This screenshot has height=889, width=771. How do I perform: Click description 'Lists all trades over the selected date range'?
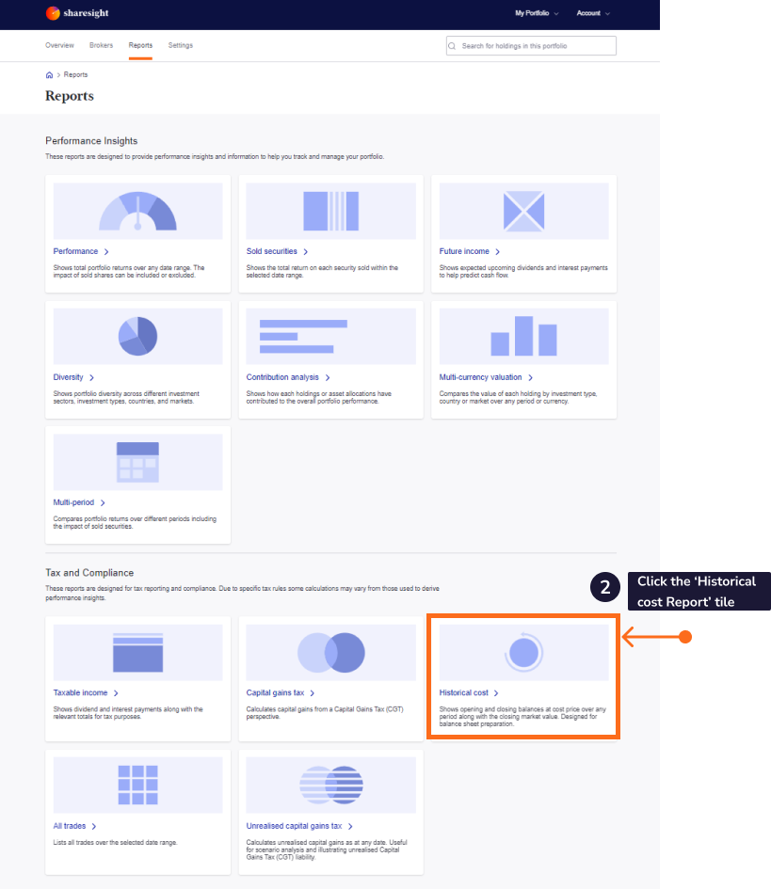pyautogui.click(x=115, y=843)
